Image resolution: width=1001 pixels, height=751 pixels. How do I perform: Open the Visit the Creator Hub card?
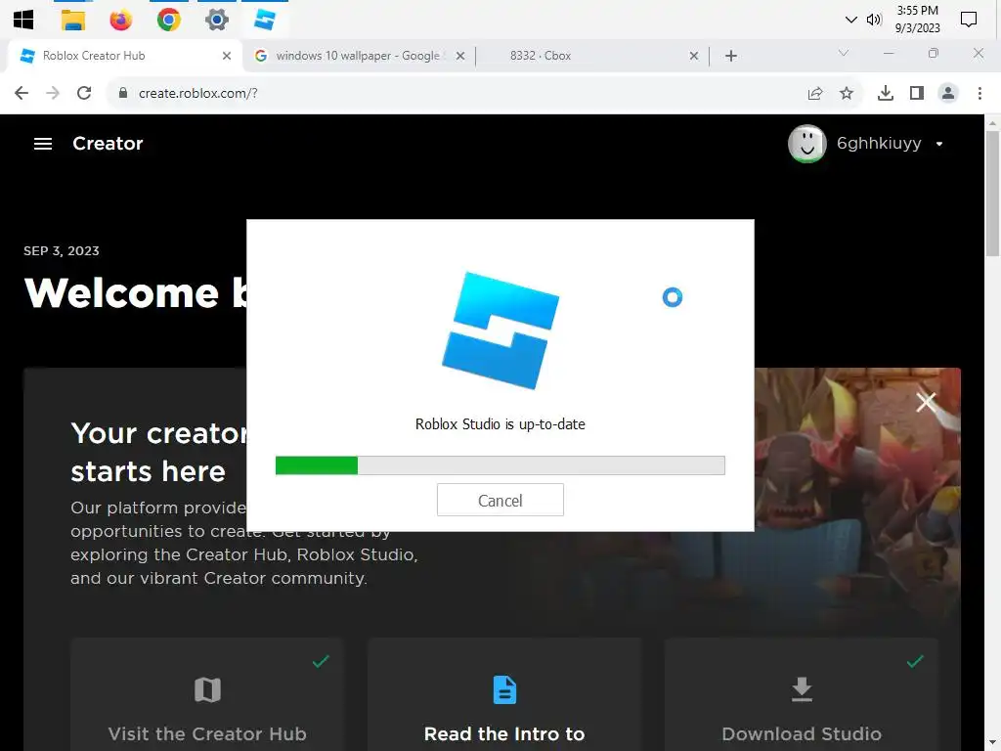207,694
